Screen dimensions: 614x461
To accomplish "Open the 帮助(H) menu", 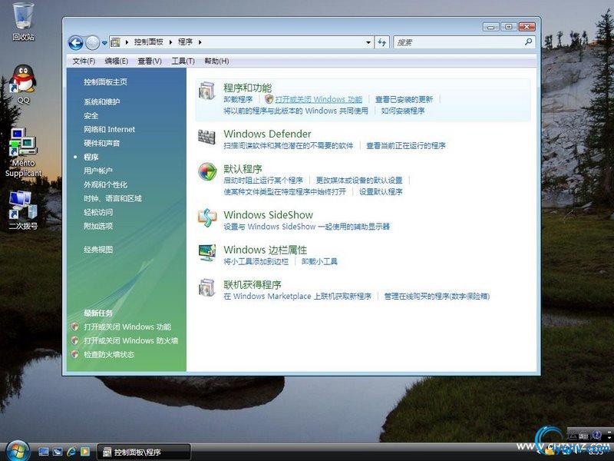I will 216,61.
